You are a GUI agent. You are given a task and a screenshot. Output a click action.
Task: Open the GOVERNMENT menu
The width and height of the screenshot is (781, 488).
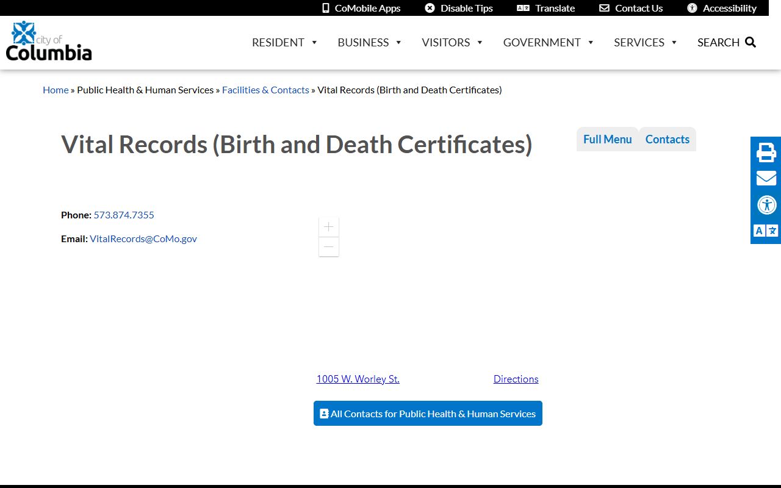[x=542, y=42]
